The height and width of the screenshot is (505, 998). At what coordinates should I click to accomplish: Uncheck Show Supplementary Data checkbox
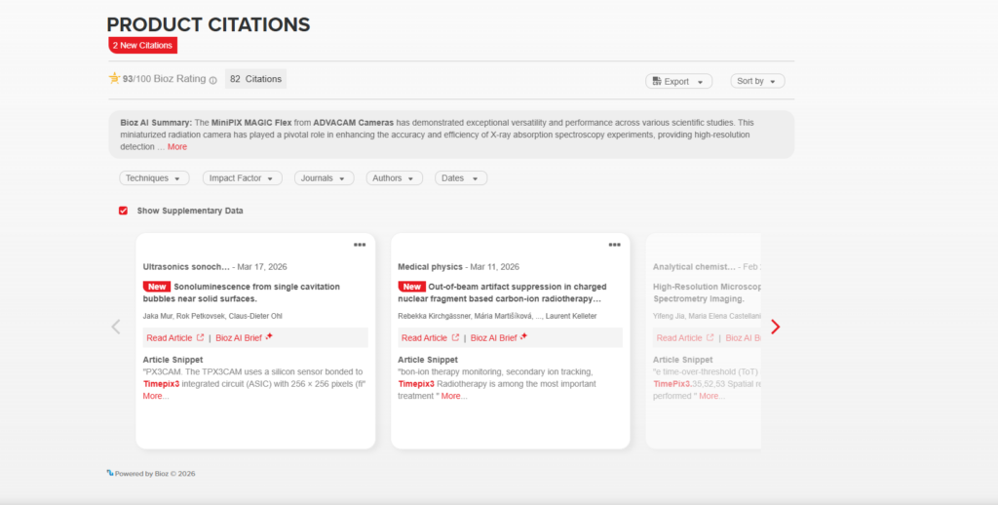coord(124,211)
